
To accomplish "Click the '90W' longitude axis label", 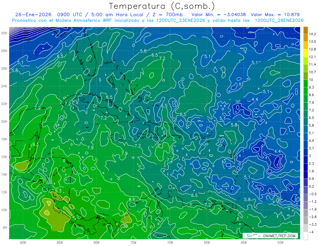I will pos(23,243).
